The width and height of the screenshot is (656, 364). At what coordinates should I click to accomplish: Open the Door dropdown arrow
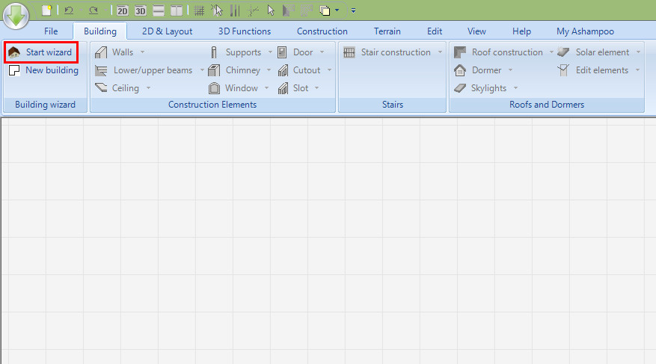pyautogui.click(x=322, y=52)
